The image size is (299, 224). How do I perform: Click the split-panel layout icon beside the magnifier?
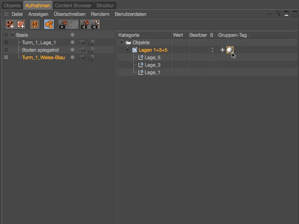[286, 13]
